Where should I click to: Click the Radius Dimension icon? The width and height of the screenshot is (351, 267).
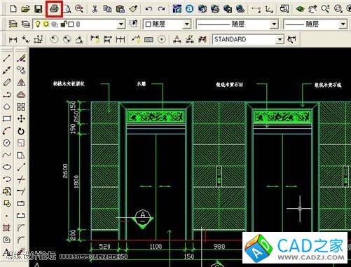click(x=54, y=39)
